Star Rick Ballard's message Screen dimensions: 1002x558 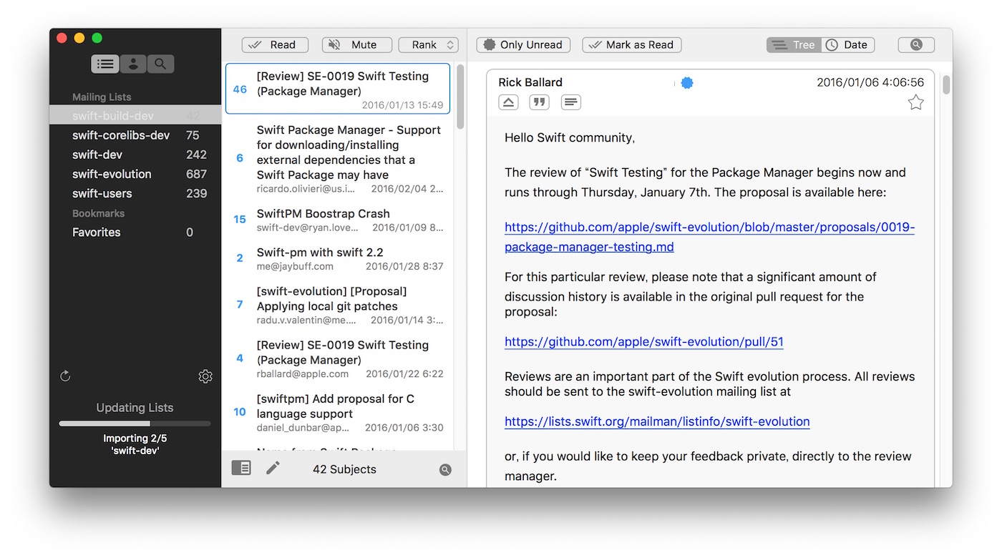(x=915, y=103)
